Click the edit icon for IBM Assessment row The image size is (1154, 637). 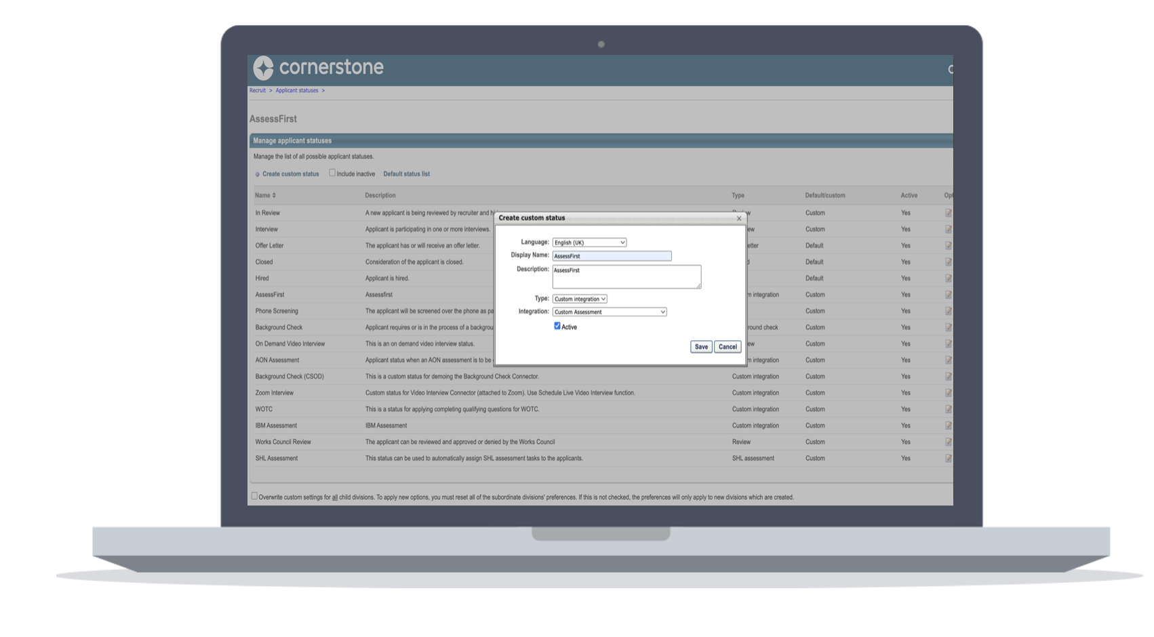click(x=948, y=426)
